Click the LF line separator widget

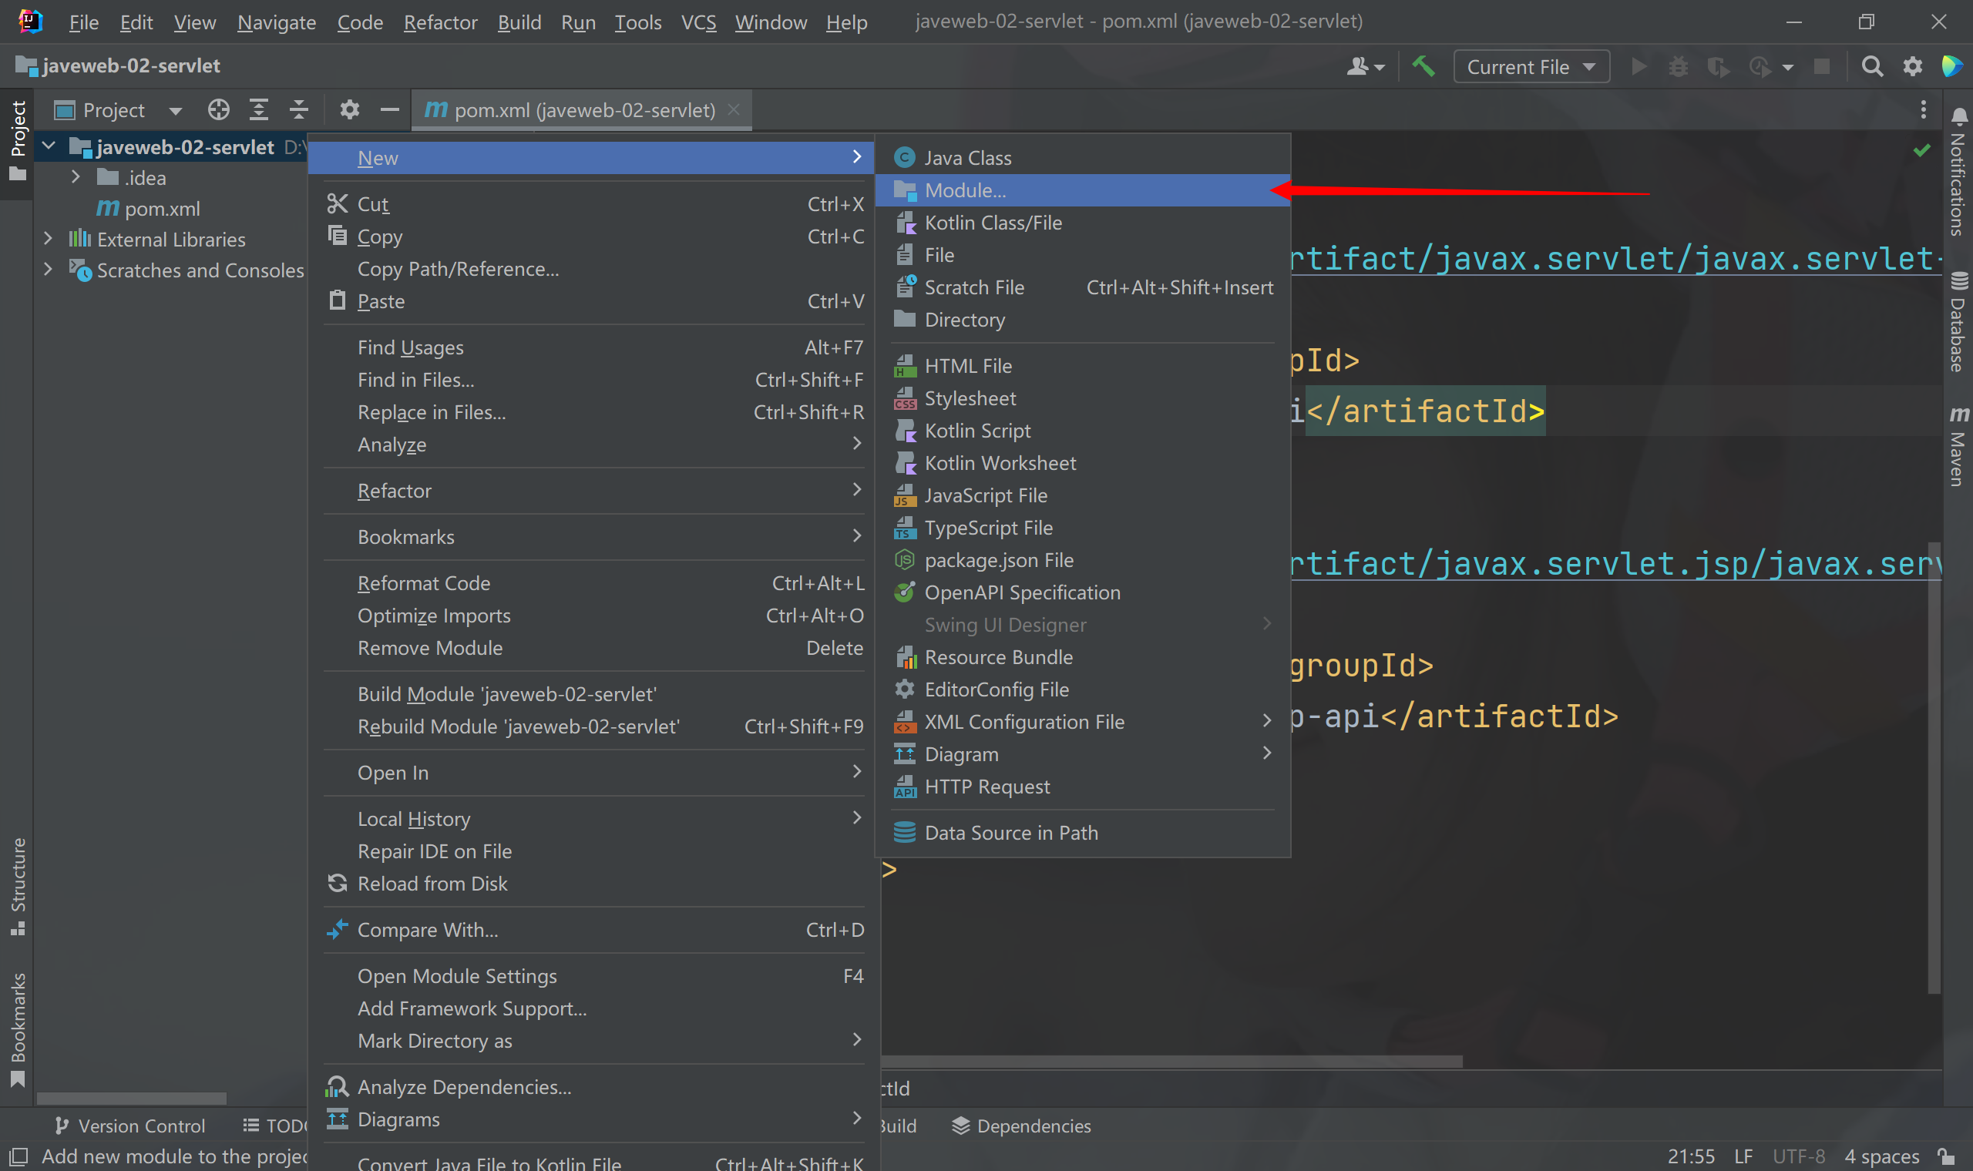(x=1743, y=1156)
